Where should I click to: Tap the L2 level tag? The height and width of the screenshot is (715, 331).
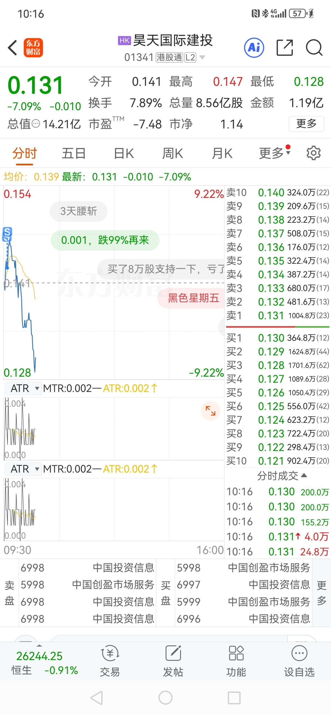[190, 57]
